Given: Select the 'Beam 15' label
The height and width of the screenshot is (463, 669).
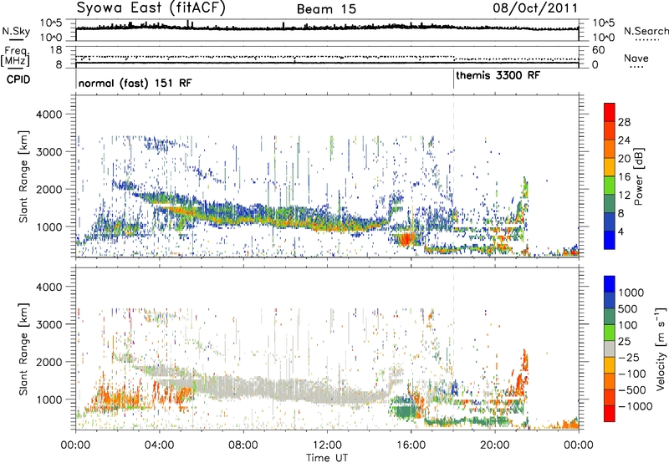Looking at the screenshot, I should 326,9.
